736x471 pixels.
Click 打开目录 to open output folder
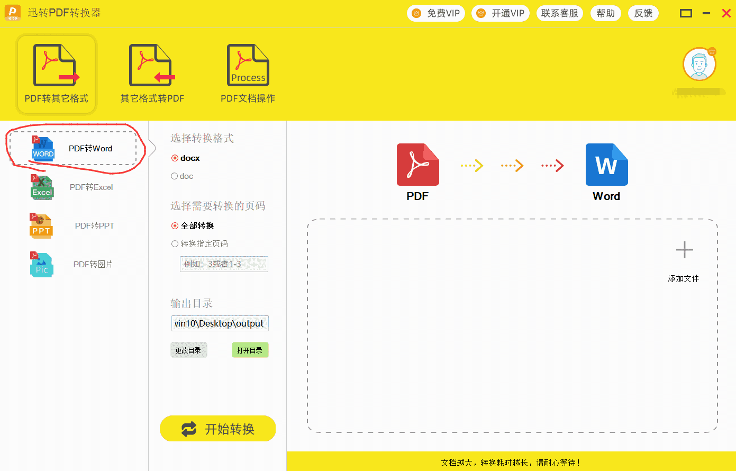[250, 349]
